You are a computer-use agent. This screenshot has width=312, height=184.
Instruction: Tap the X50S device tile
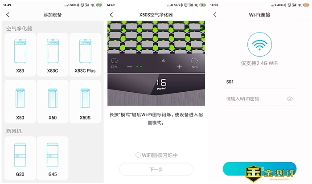(85, 102)
